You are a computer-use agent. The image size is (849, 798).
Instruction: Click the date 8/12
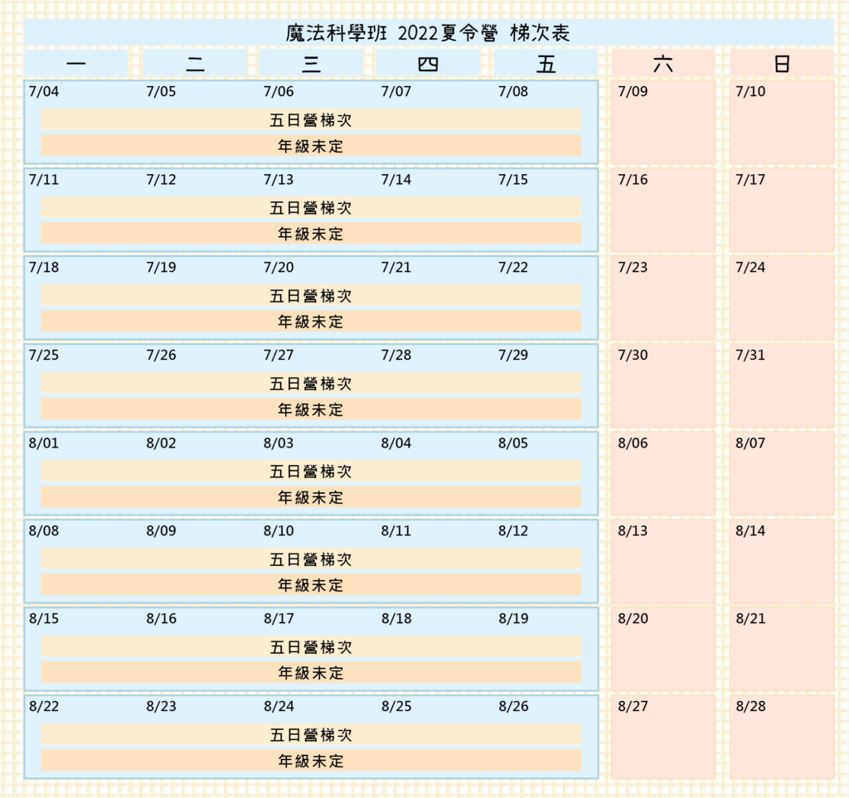tap(513, 530)
